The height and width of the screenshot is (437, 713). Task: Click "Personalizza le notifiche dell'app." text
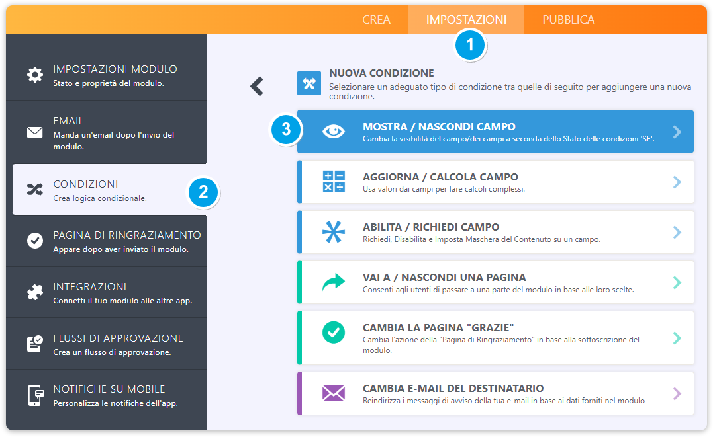point(115,403)
